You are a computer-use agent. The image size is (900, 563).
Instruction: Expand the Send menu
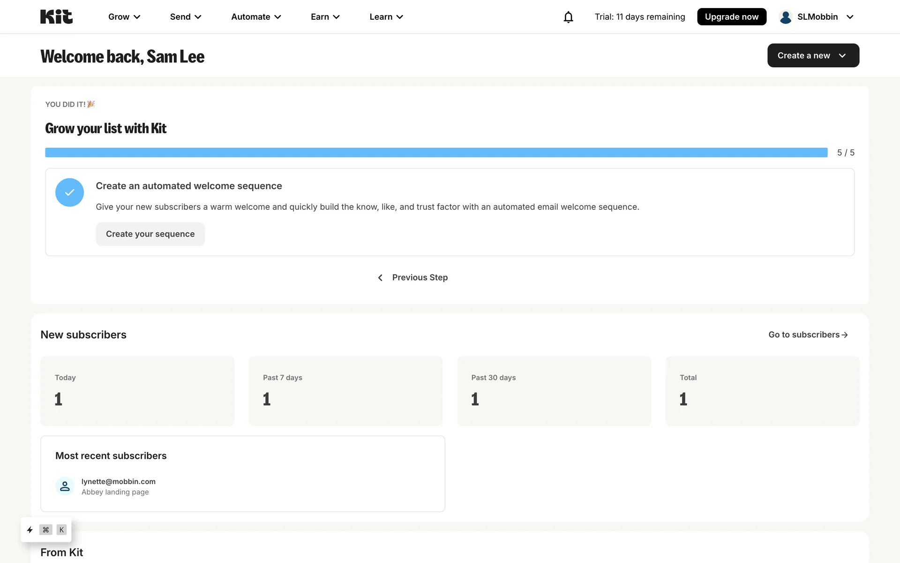coord(186,17)
